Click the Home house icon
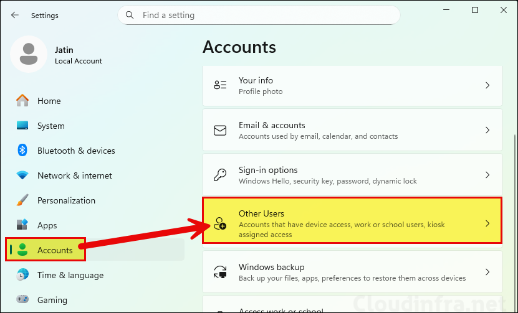 [22, 101]
